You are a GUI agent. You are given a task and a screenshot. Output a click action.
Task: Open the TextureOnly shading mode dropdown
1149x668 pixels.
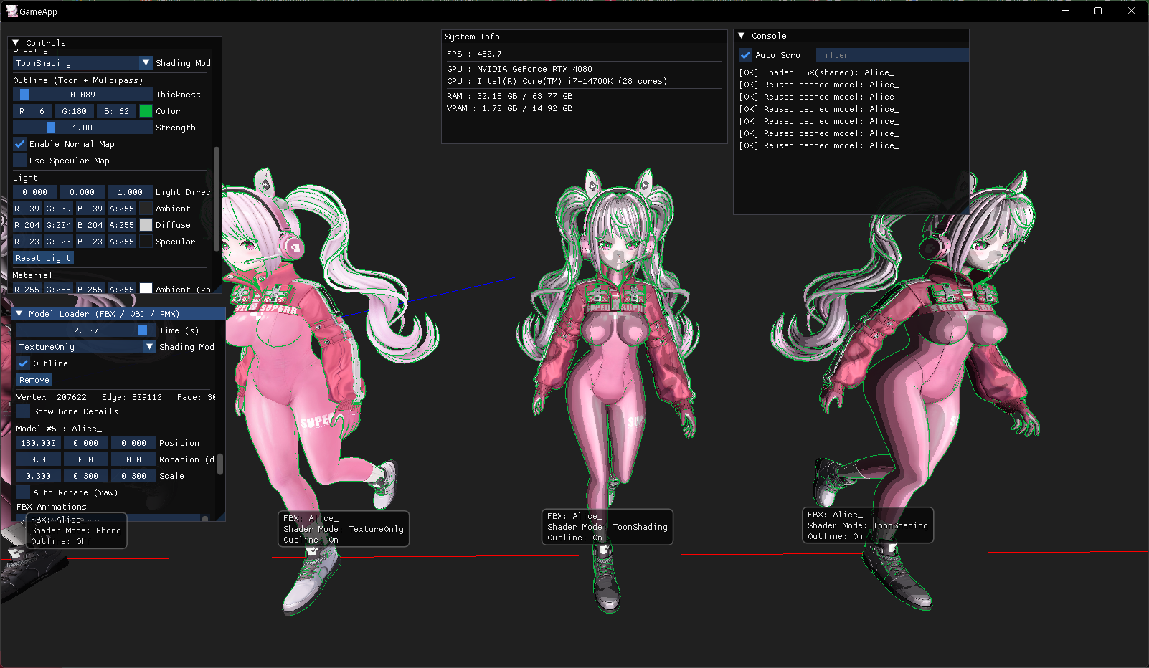point(149,347)
